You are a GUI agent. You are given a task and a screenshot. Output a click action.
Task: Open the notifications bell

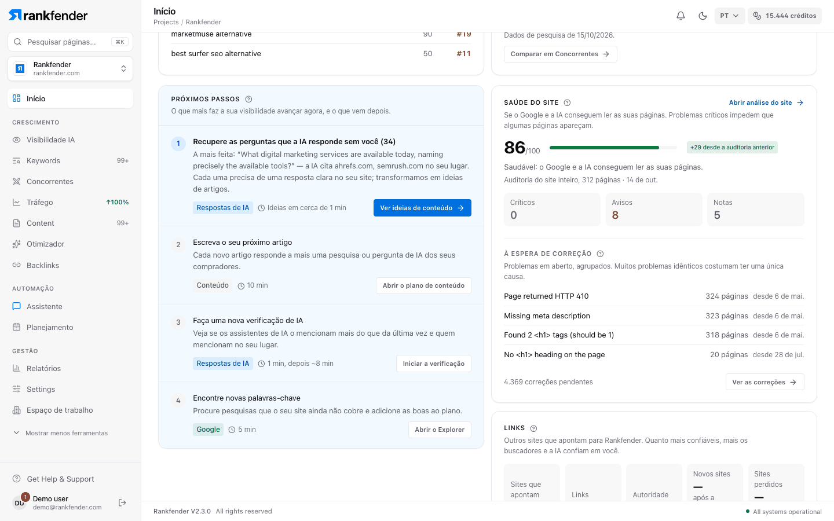(x=681, y=16)
